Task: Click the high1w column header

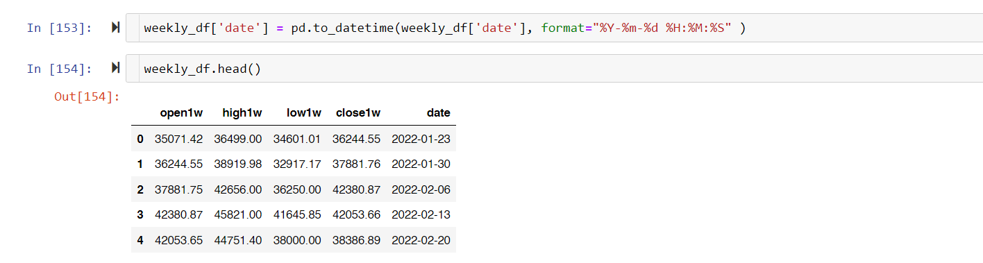Action: (242, 112)
